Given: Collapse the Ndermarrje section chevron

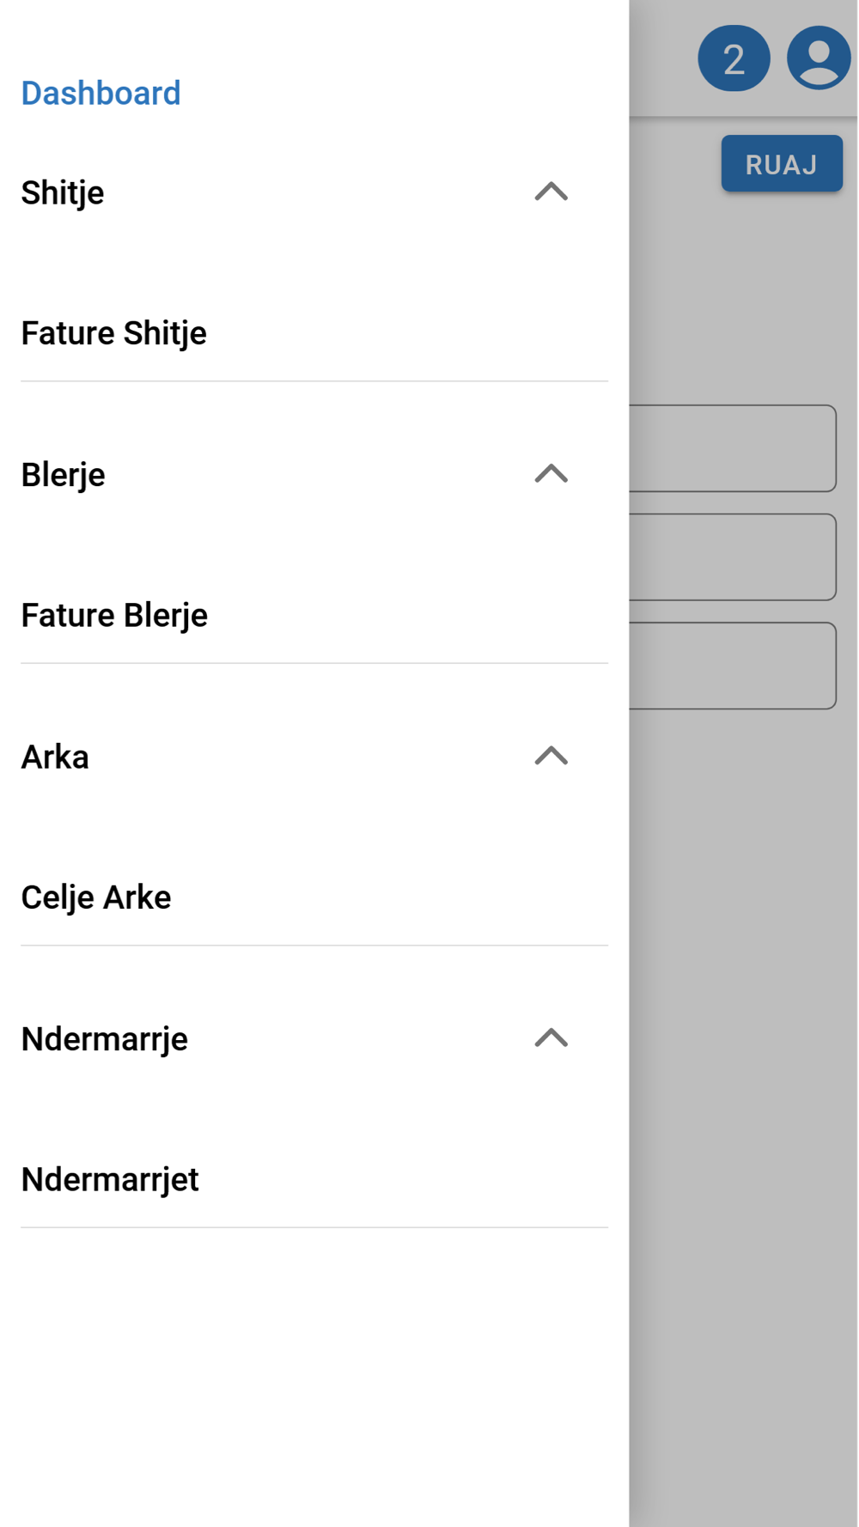Looking at the screenshot, I should [551, 1038].
